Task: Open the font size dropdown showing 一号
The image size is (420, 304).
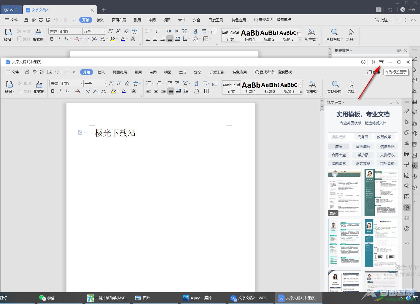Action: coord(105,84)
